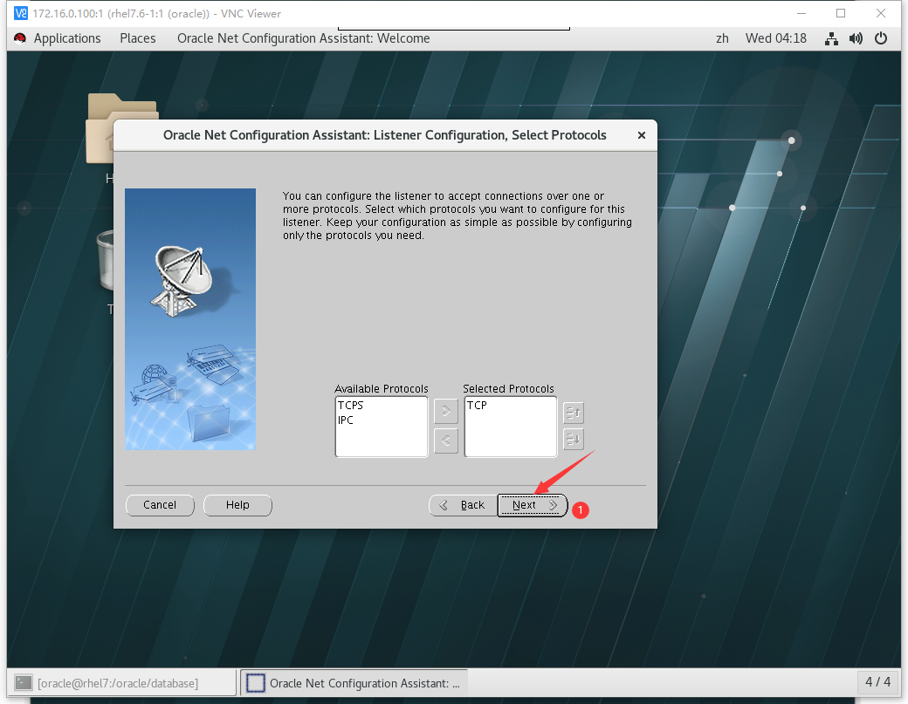Image resolution: width=908 pixels, height=704 pixels.
Task: Click the network status icon
Action: [831, 38]
